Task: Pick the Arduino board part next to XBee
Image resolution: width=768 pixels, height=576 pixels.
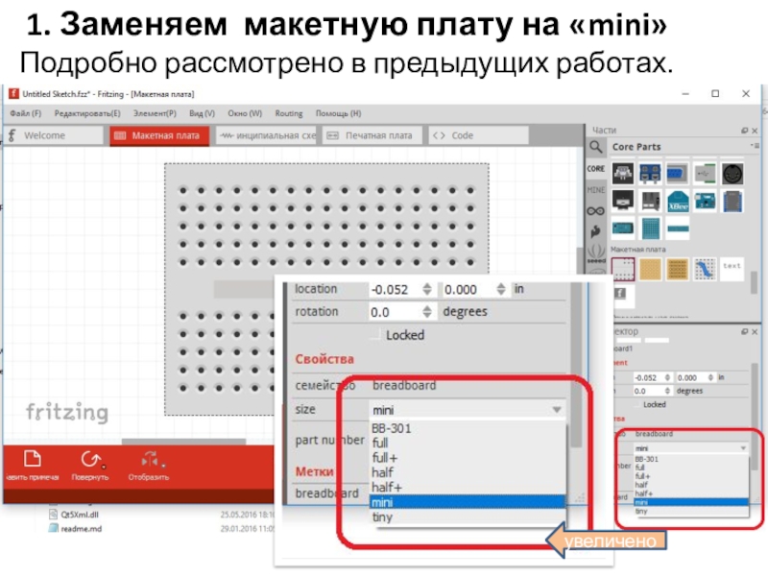Action: [705, 202]
